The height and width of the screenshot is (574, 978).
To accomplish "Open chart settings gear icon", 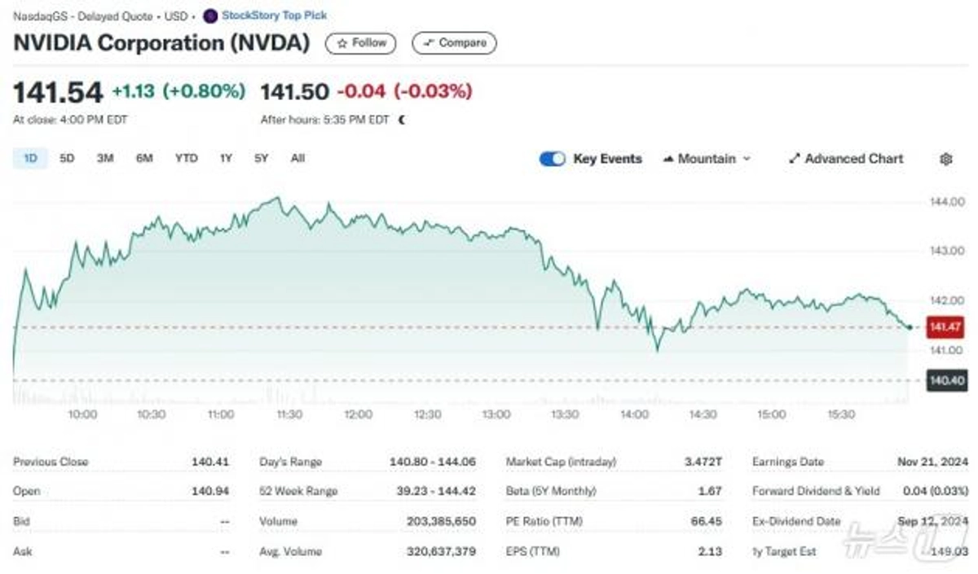I will click(945, 160).
